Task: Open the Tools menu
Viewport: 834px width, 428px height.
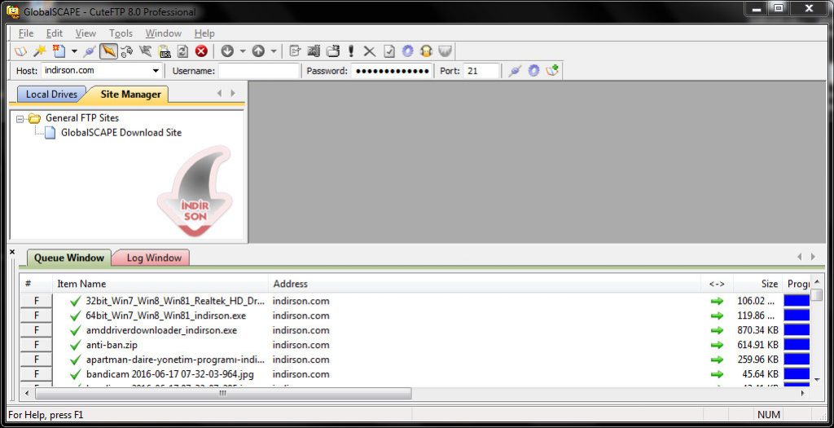Action: point(121,33)
